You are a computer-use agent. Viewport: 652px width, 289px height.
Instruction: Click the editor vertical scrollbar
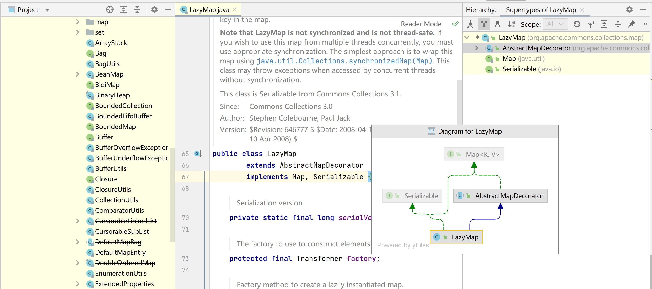(x=459, y=102)
